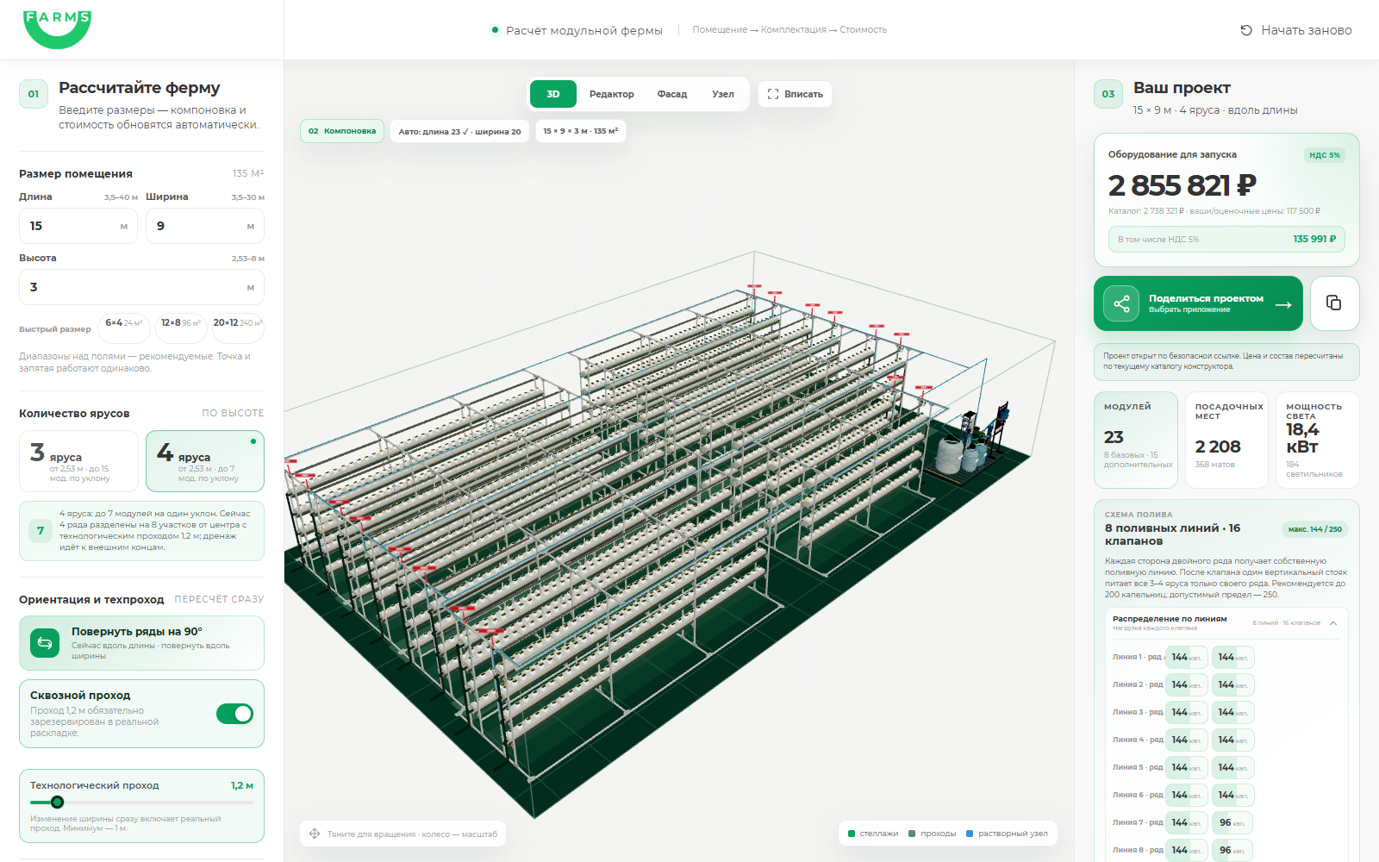Click the share icon in Поделиться проектом
1379x862 pixels.
coord(1121,303)
